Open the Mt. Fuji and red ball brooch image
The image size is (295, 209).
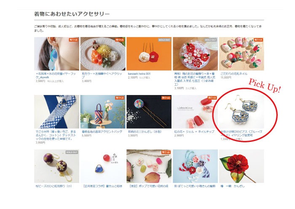(x=103, y=166)
